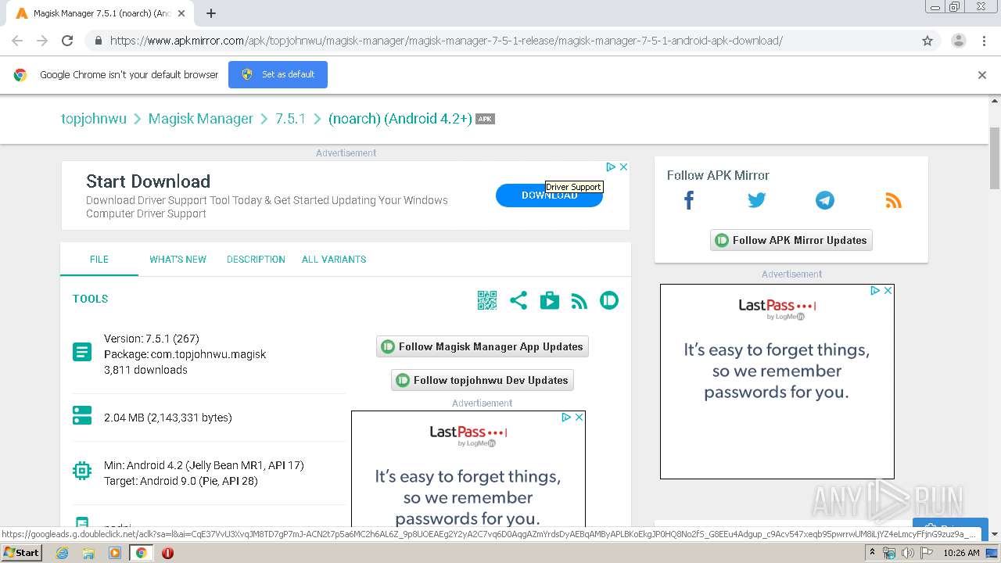
Task: Click the Magisk Manager breadcrumb link
Action: pos(201,119)
